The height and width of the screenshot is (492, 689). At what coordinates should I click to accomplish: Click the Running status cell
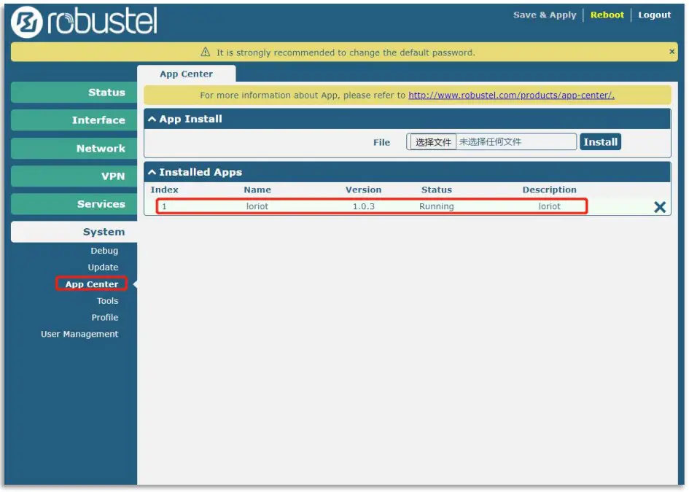(436, 206)
